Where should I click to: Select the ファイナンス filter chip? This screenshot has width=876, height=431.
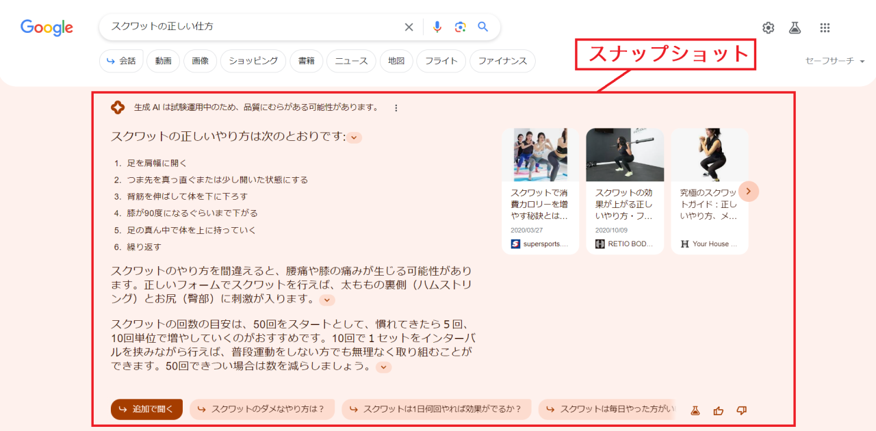pos(502,61)
